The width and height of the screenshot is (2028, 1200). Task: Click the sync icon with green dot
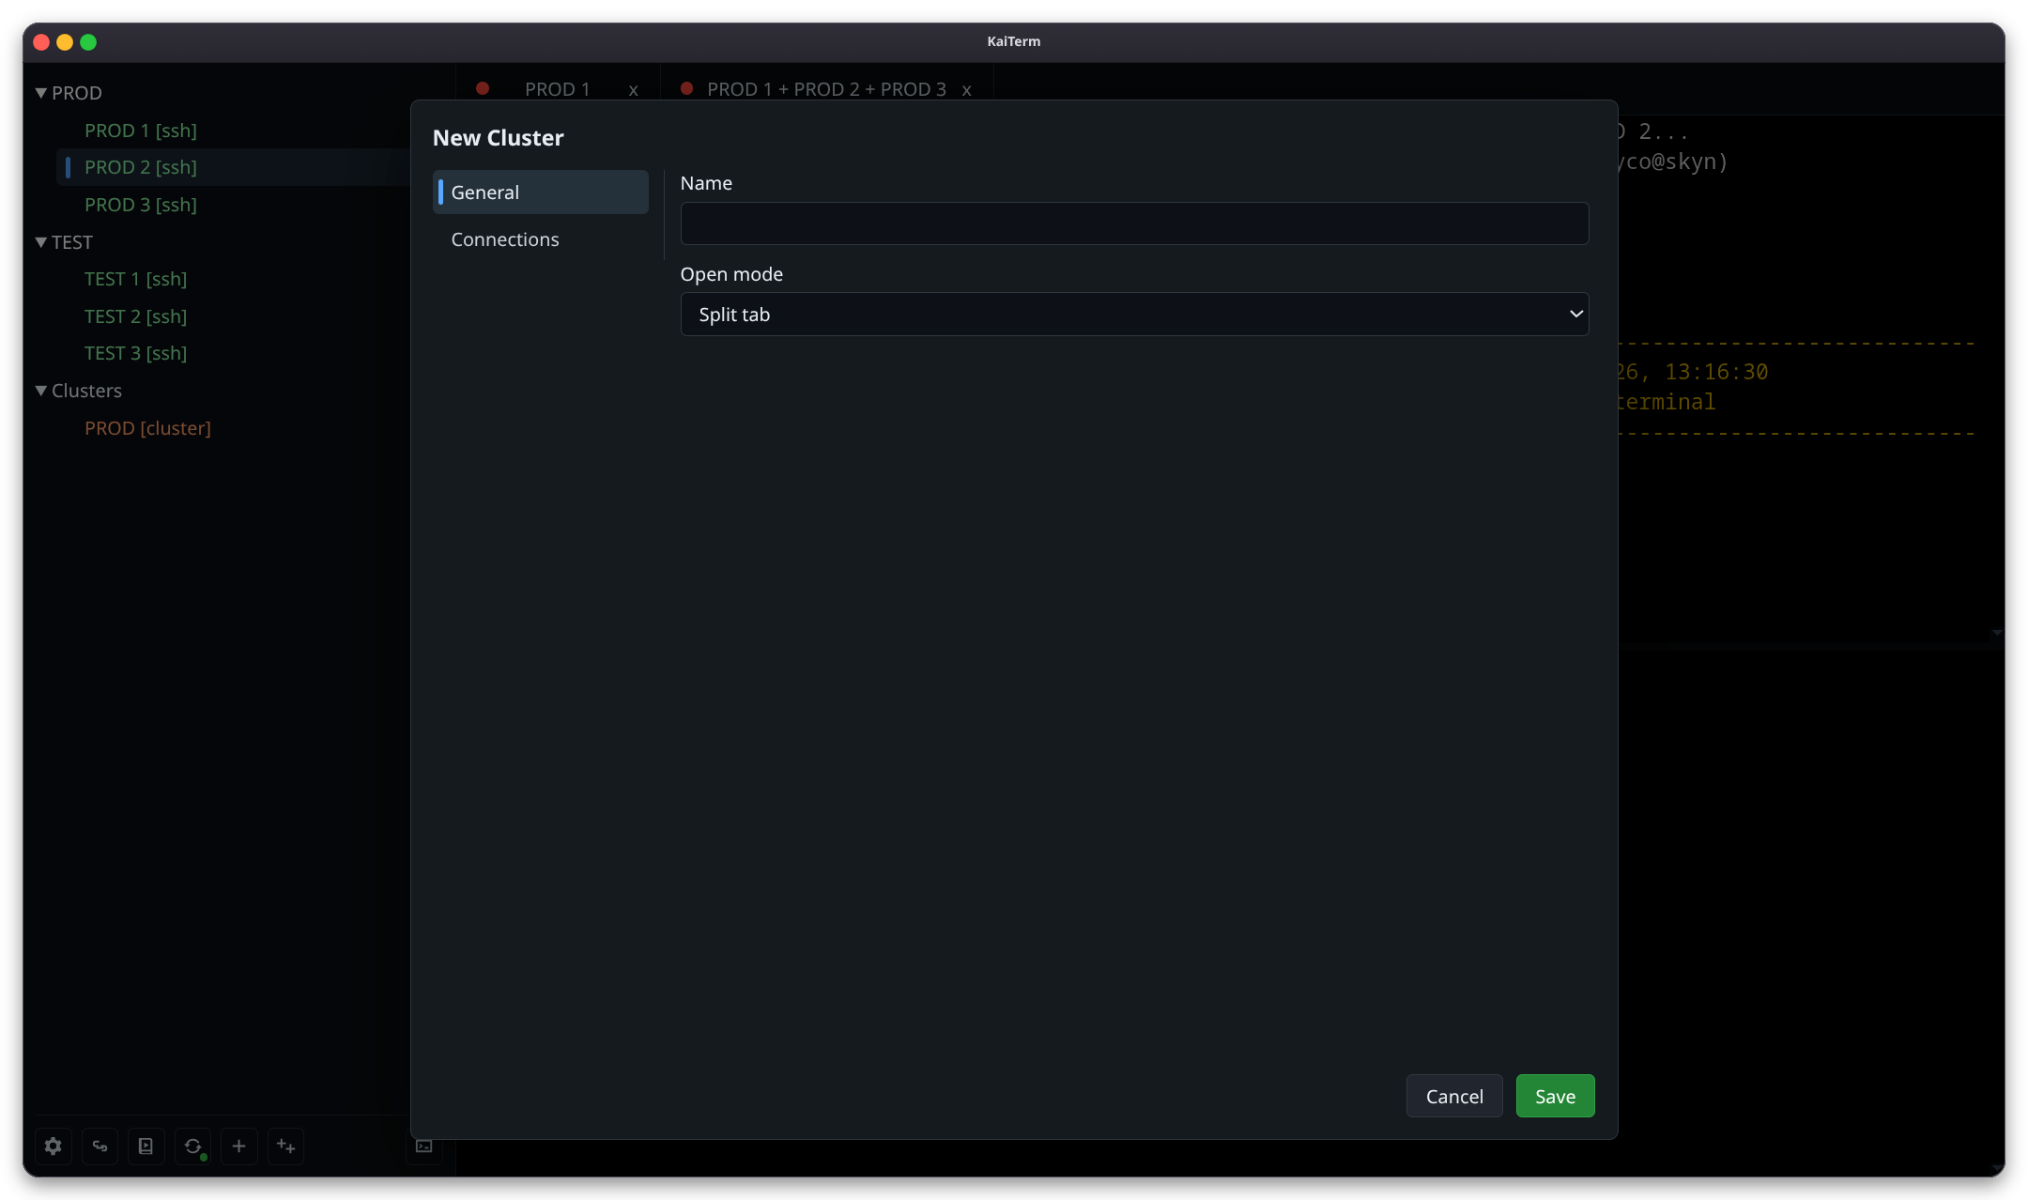point(192,1146)
